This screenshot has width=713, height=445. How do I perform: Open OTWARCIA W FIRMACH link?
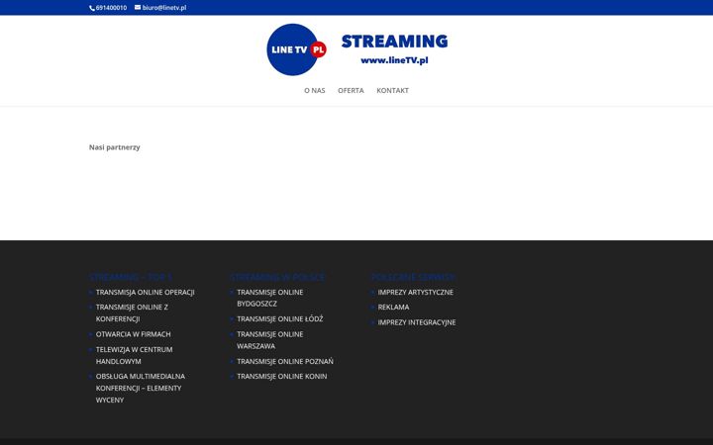tap(134, 334)
